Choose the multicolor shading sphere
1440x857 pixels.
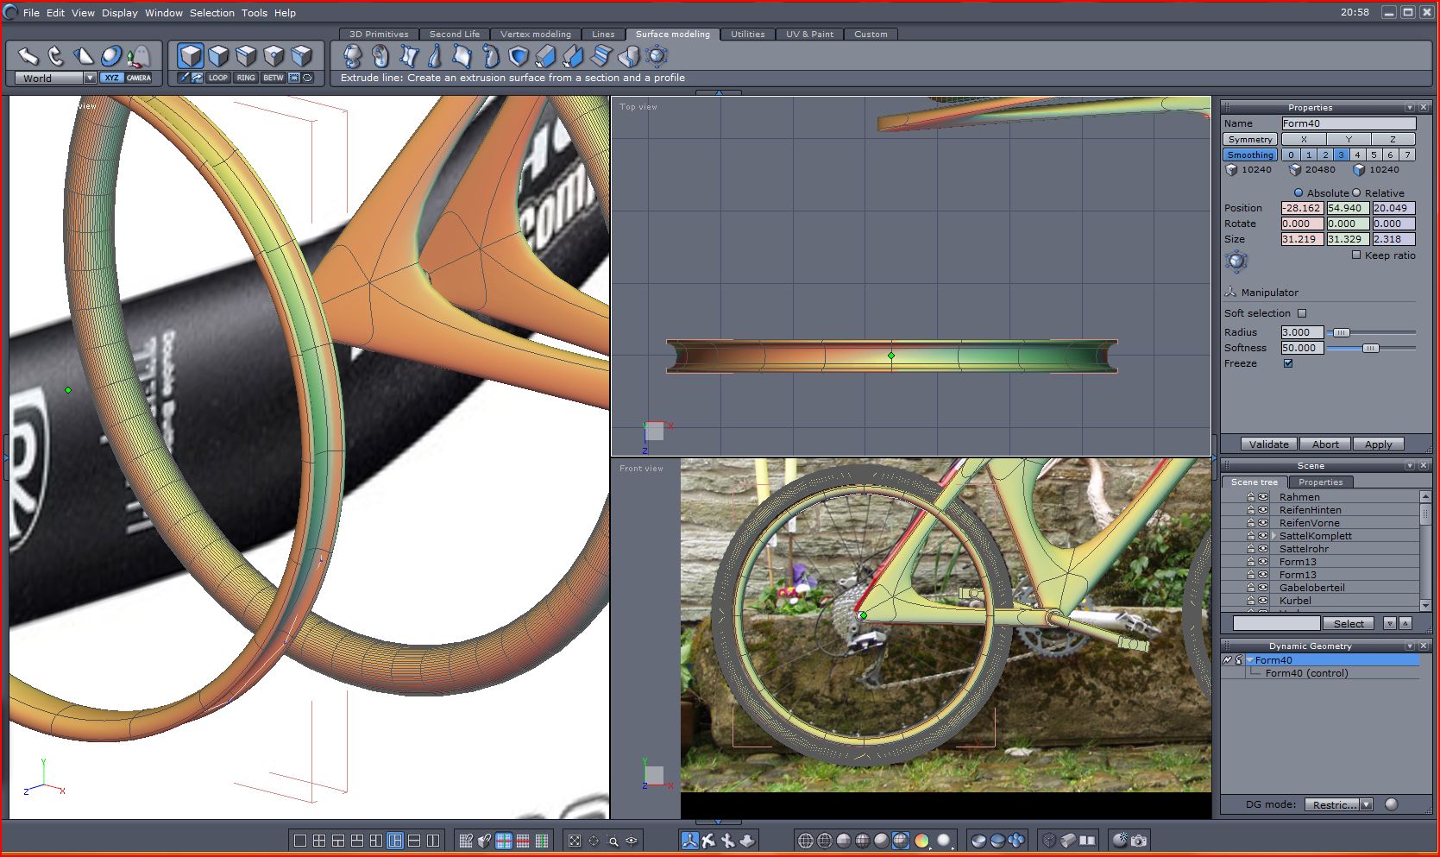click(921, 841)
